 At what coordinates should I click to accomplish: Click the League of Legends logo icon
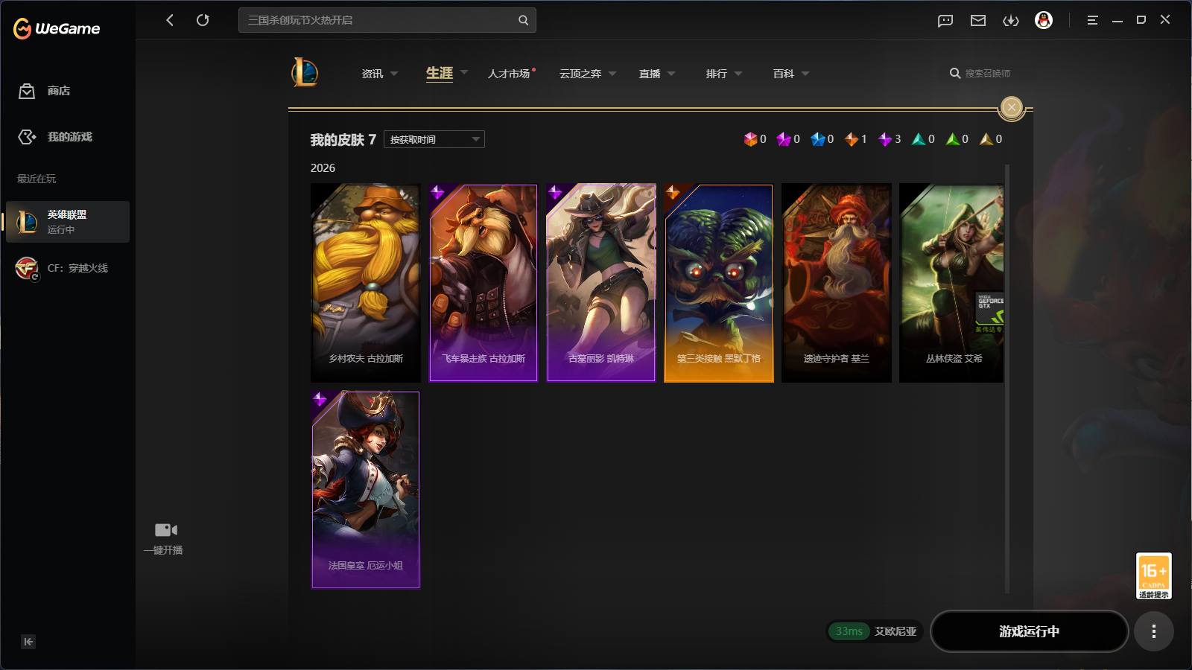pyautogui.click(x=305, y=73)
